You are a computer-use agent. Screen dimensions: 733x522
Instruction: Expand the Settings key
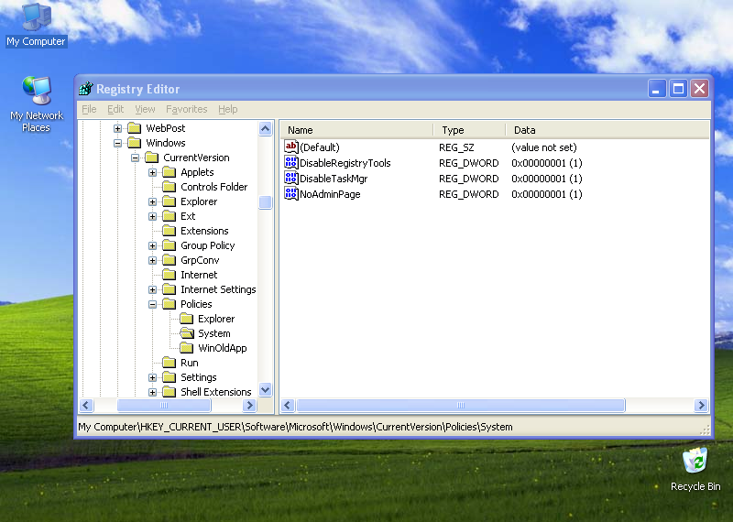152,377
